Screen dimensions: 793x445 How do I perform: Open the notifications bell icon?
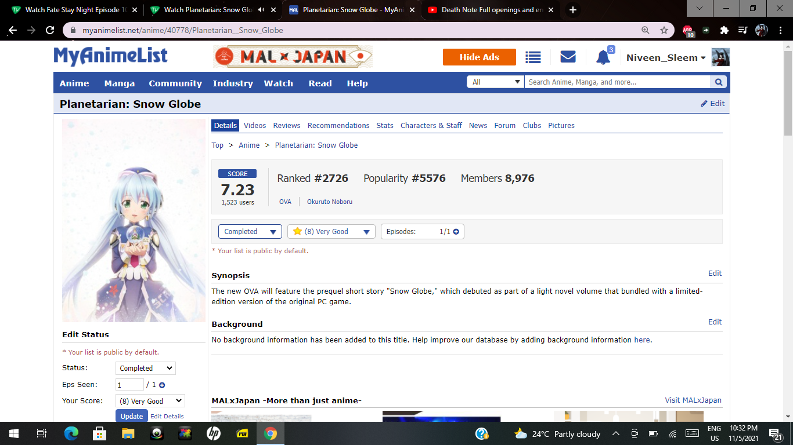(603, 57)
